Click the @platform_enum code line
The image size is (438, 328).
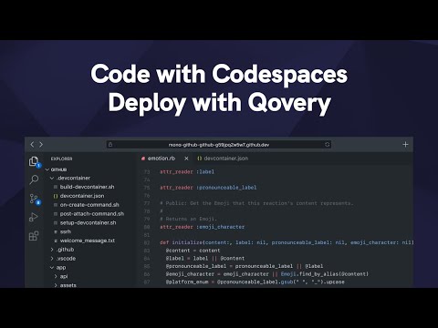coord(255,282)
